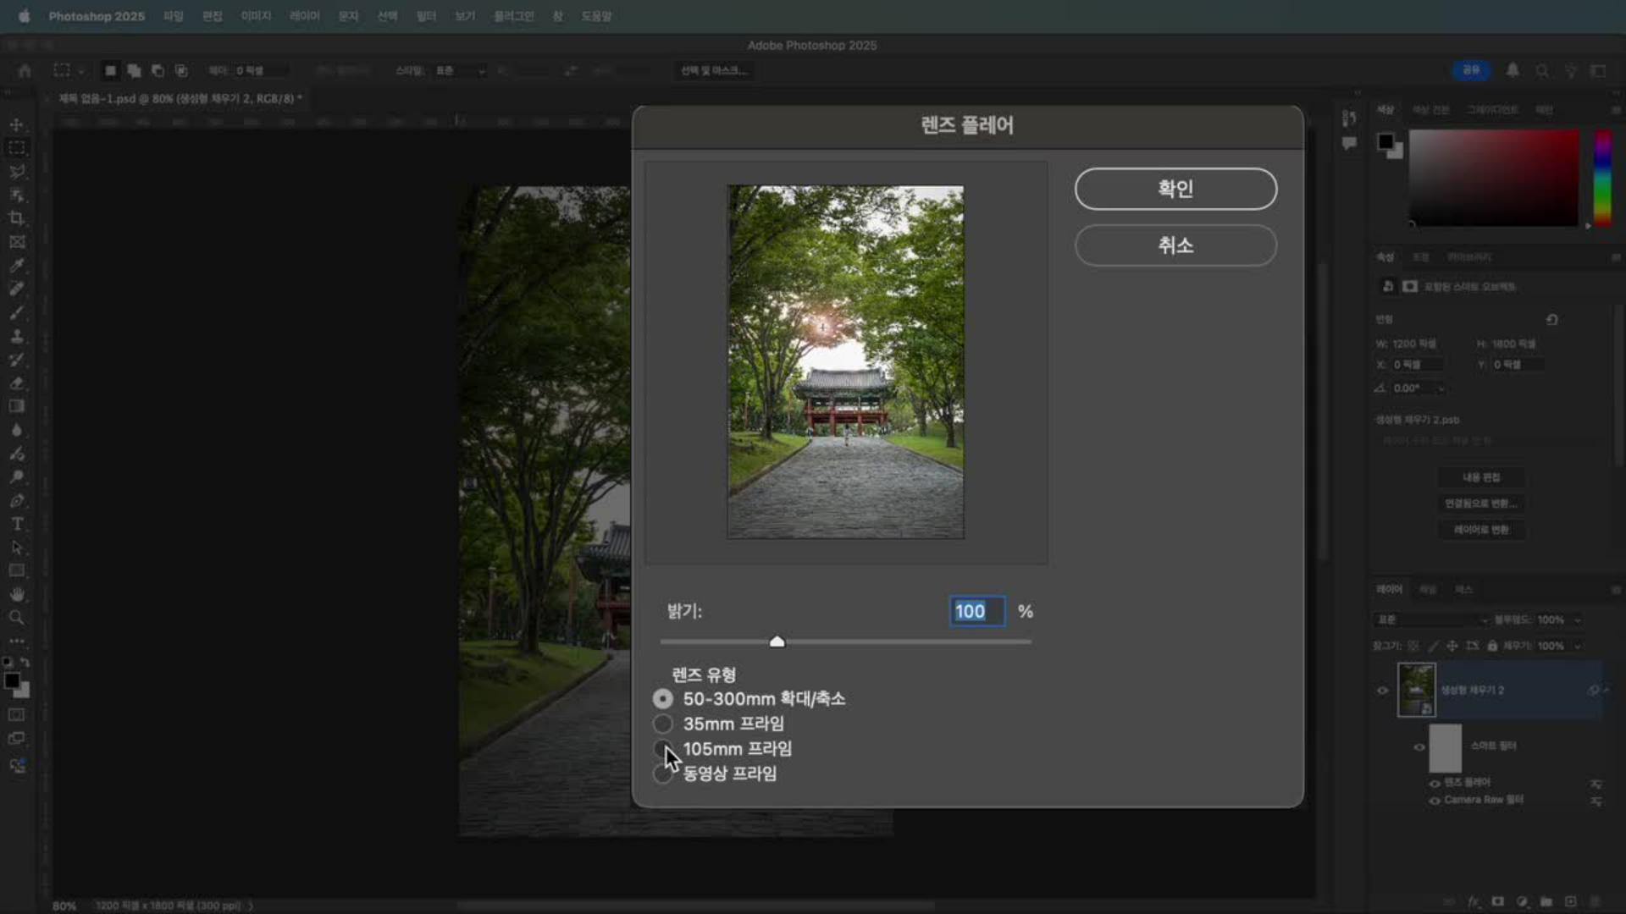Screen dimensions: 1626x914
Task: Select 105mm 프라임 lens type
Action: click(663, 749)
